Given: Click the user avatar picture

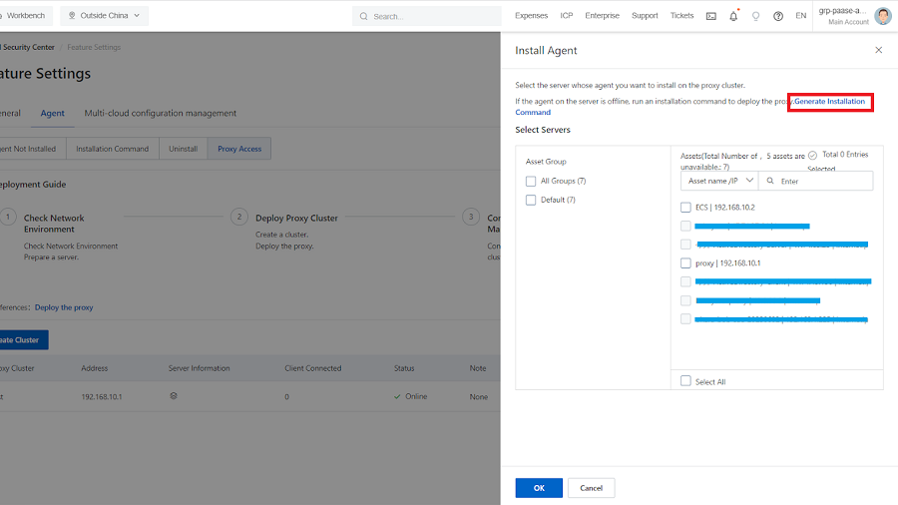Looking at the screenshot, I should click(x=882, y=16).
